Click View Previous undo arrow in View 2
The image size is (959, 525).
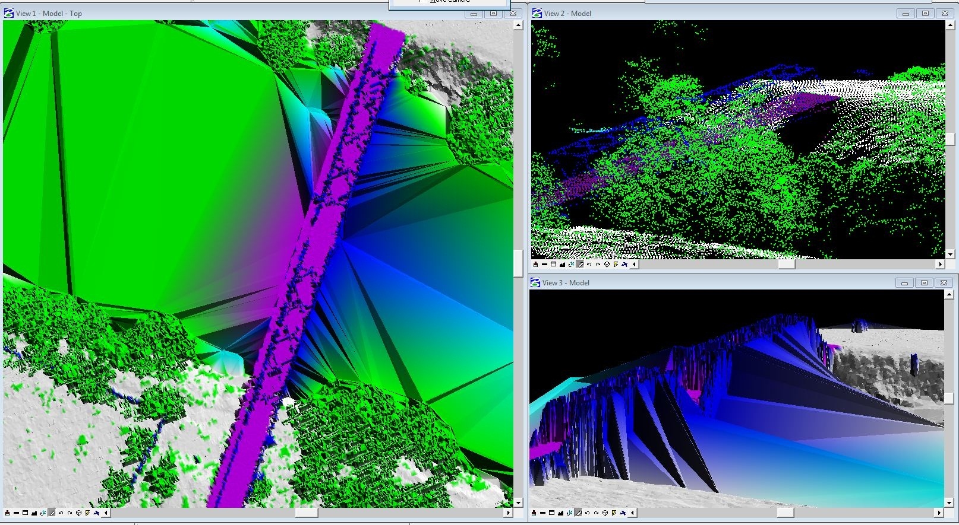[589, 265]
